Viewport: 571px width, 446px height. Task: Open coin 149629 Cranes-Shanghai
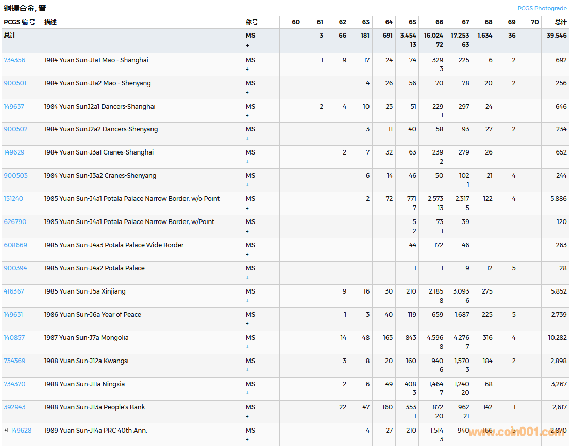14,152
